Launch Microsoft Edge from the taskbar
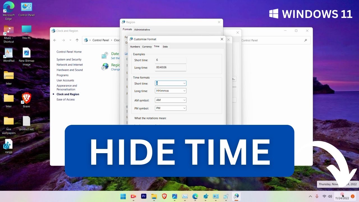Image resolution: width=359 pixels, height=202 pixels. click(195, 196)
